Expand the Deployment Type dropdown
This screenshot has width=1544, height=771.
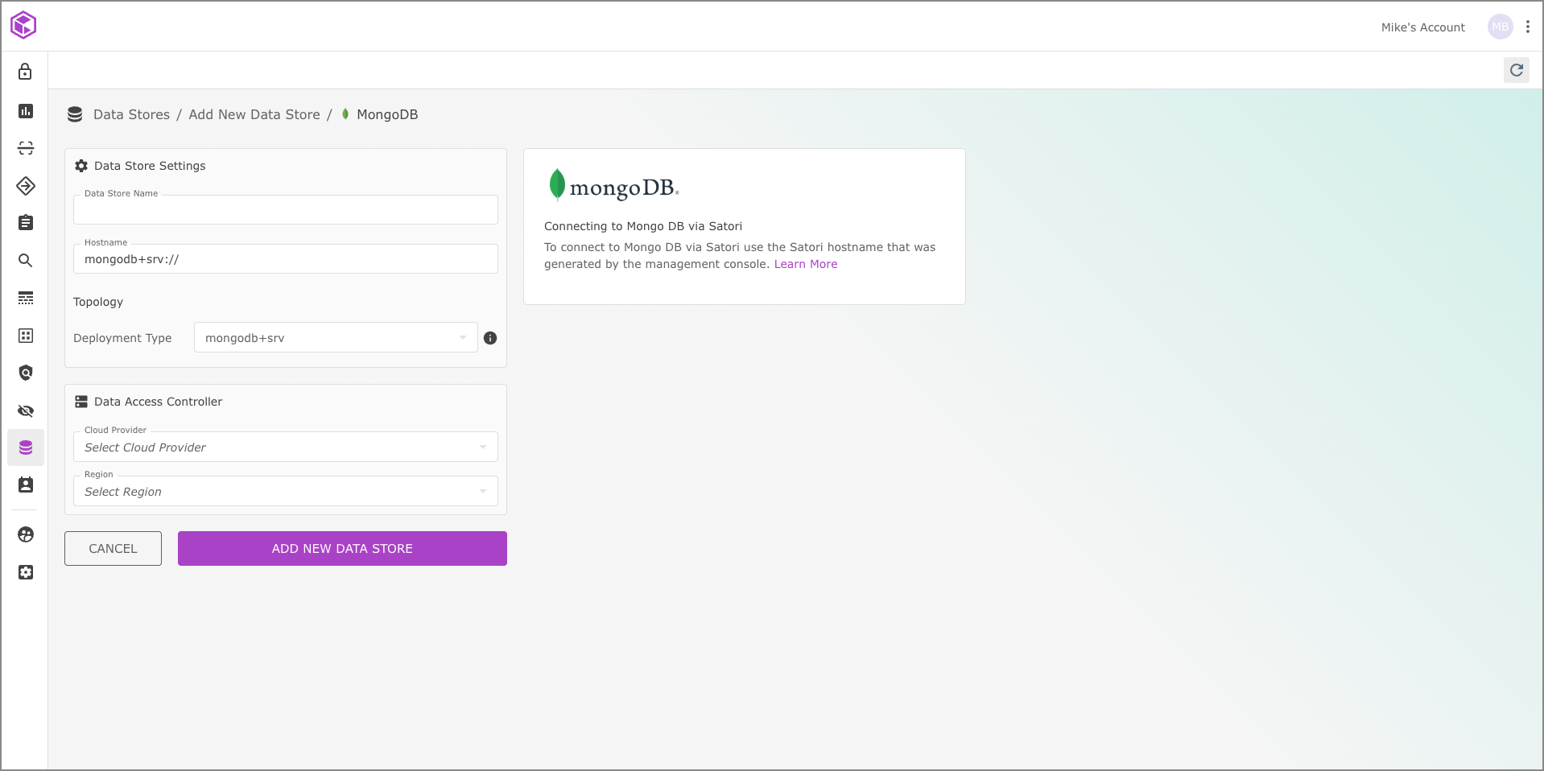tap(335, 338)
